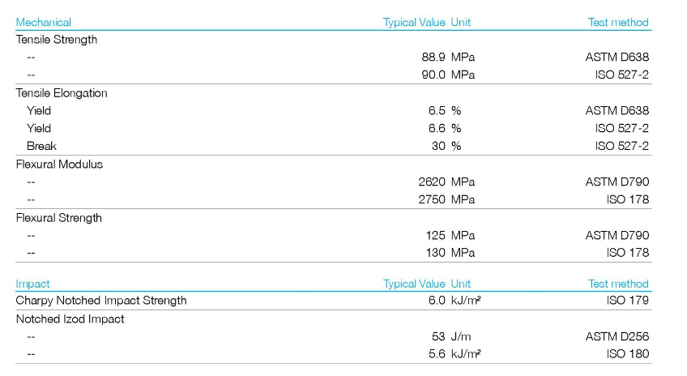The height and width of the screenshot is (376, 687).
Task: Click the Mechanical section header
Action: point(44,23)
